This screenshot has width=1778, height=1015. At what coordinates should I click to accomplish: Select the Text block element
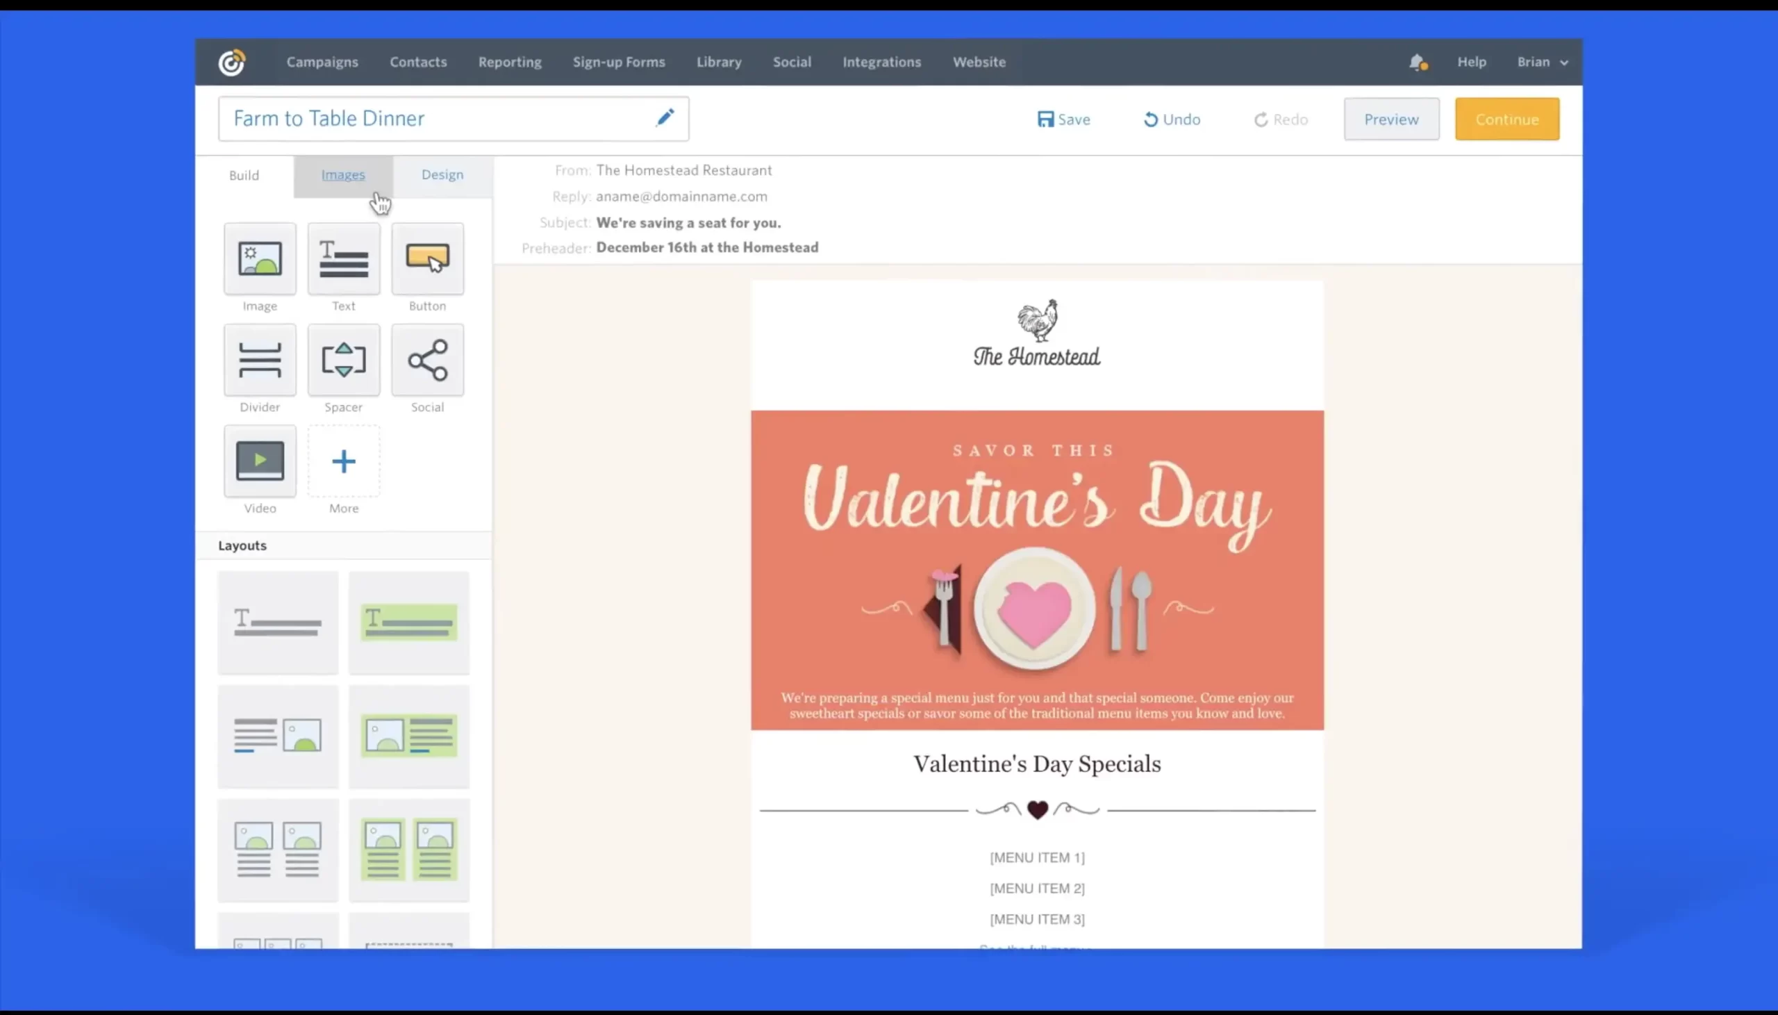[x=343, y=261]
